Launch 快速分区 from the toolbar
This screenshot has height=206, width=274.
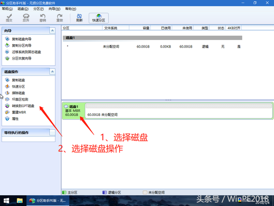click(x=99, y=18)
